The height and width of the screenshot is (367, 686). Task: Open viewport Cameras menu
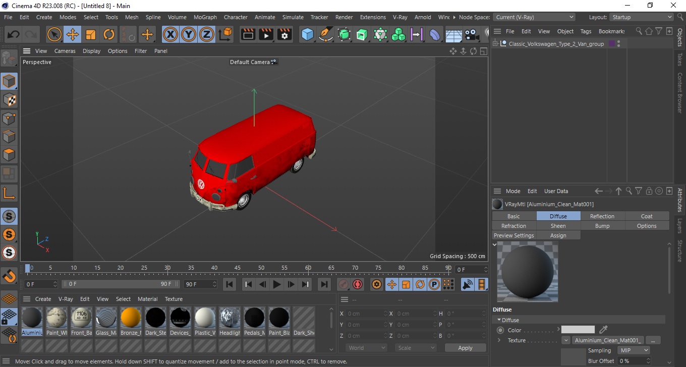coord(65,51)
